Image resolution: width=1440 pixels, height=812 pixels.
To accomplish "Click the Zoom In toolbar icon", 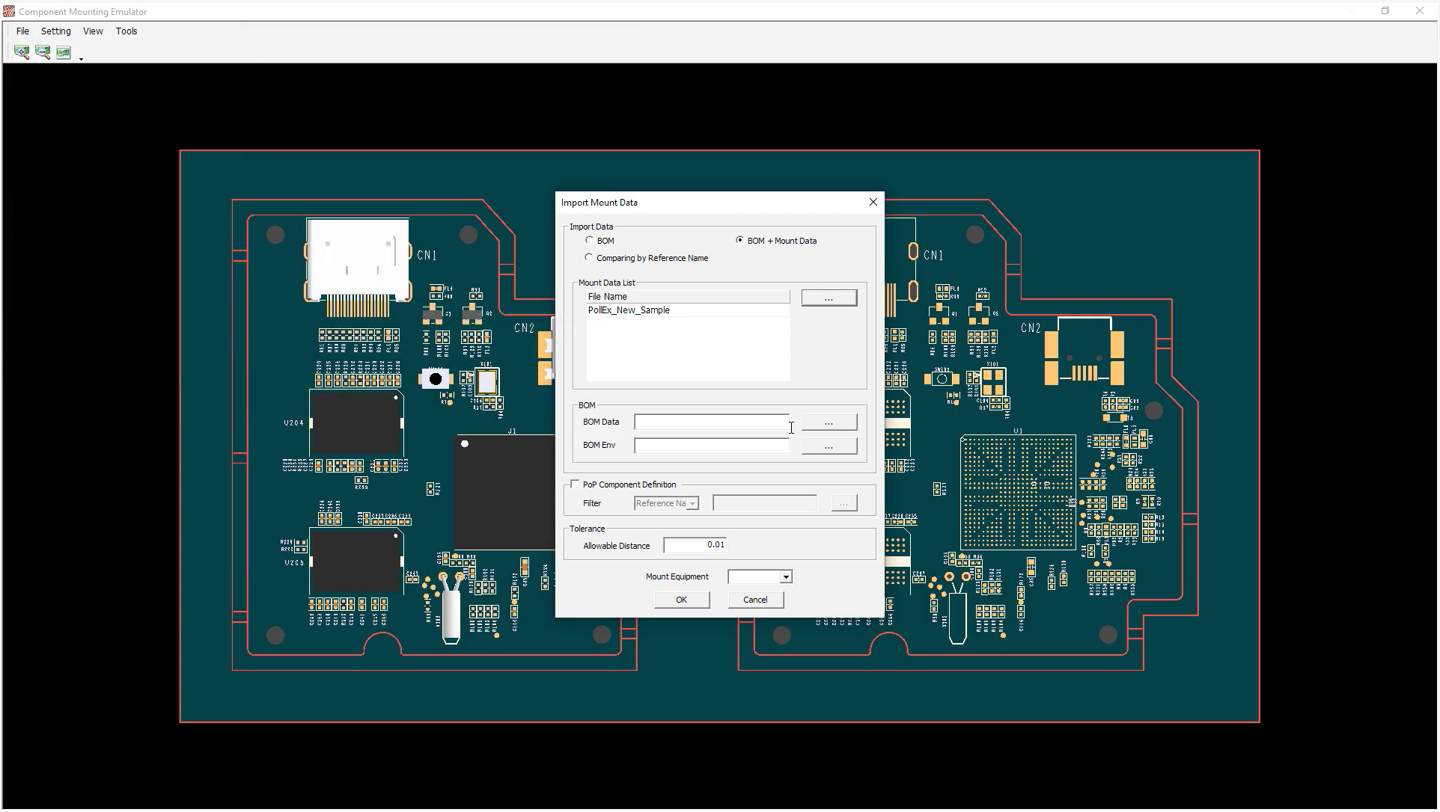I will click(22, 52).
